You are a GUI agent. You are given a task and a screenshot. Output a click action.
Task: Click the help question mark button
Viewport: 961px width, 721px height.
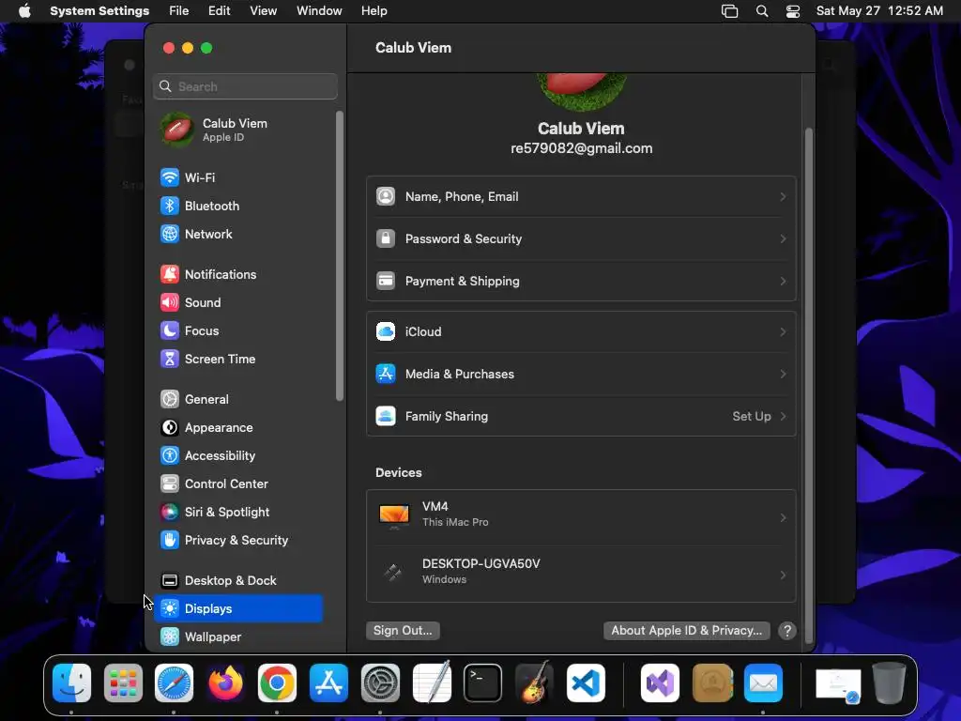[x=787, y=631]
